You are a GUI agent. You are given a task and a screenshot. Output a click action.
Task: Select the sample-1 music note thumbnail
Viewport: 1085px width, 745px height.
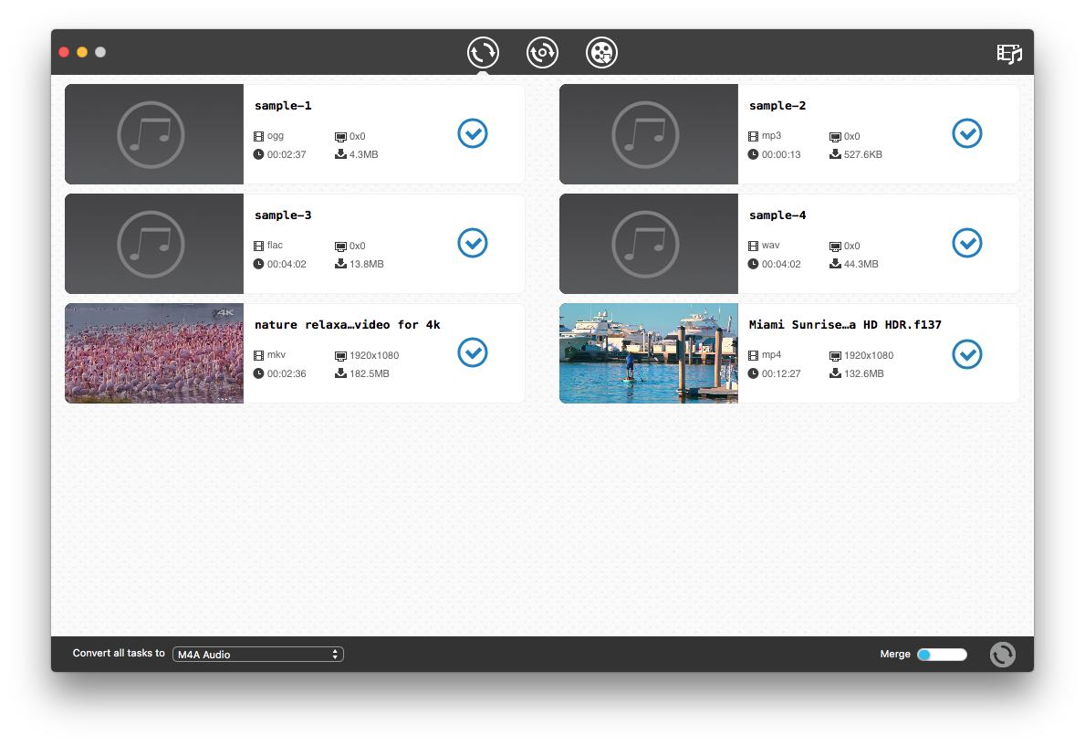[154, 134]
